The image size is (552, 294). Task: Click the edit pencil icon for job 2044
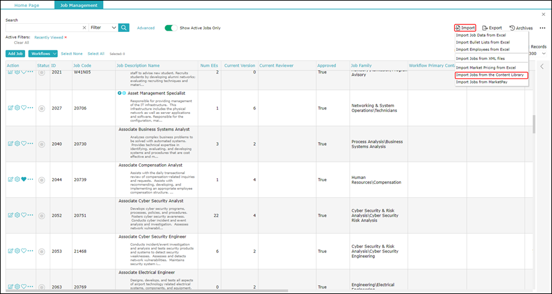tap(10, 179)
